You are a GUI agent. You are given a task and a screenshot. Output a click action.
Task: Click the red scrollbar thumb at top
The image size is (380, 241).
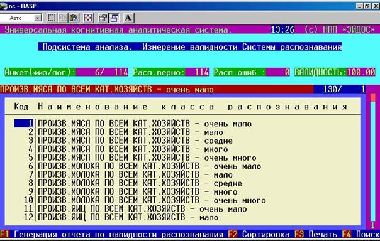372,98
